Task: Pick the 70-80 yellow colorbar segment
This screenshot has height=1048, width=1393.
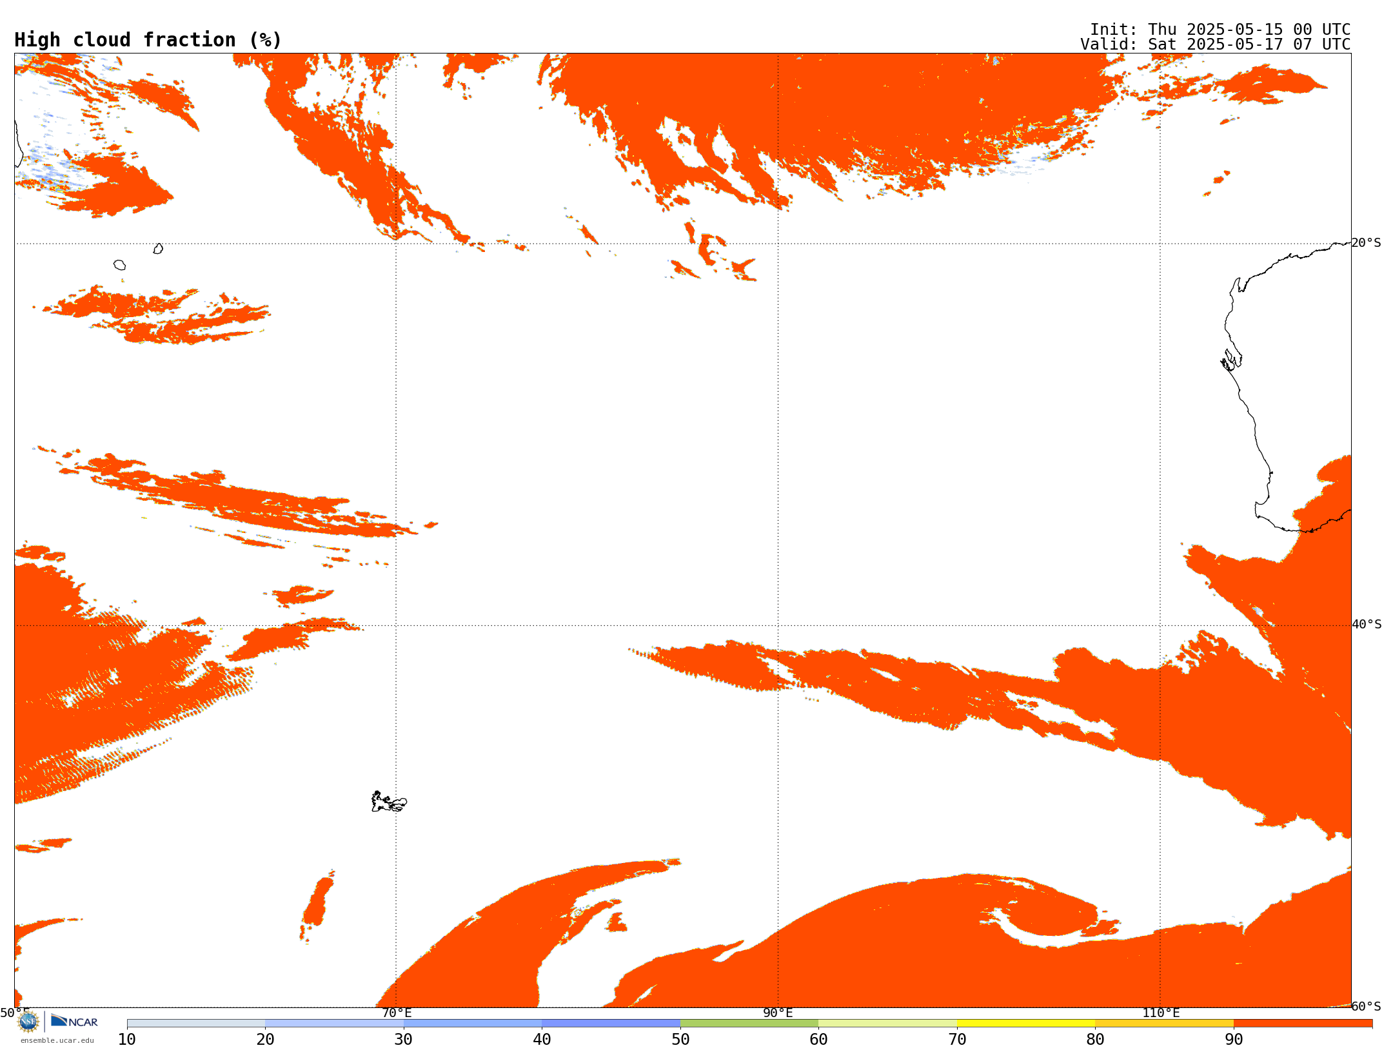Action: (x=1026, y=1024)
